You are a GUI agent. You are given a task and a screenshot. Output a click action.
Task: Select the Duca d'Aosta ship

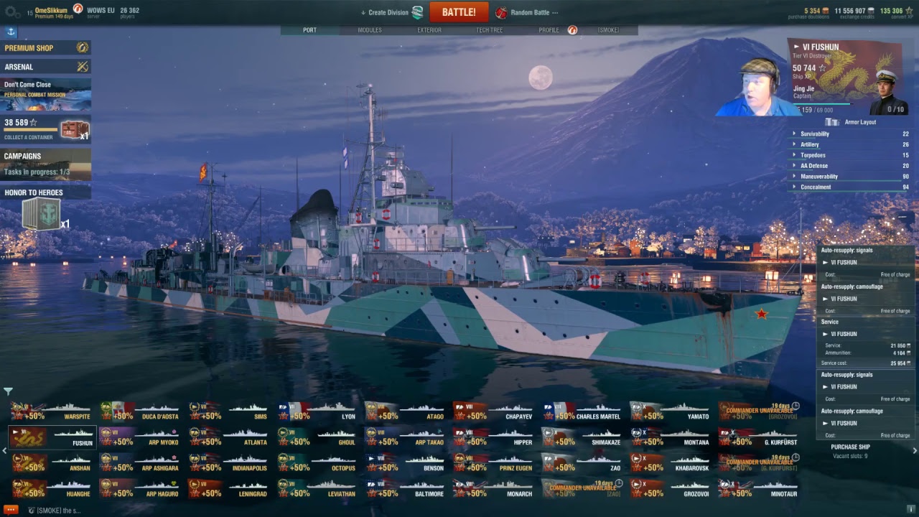click(139, 412)
